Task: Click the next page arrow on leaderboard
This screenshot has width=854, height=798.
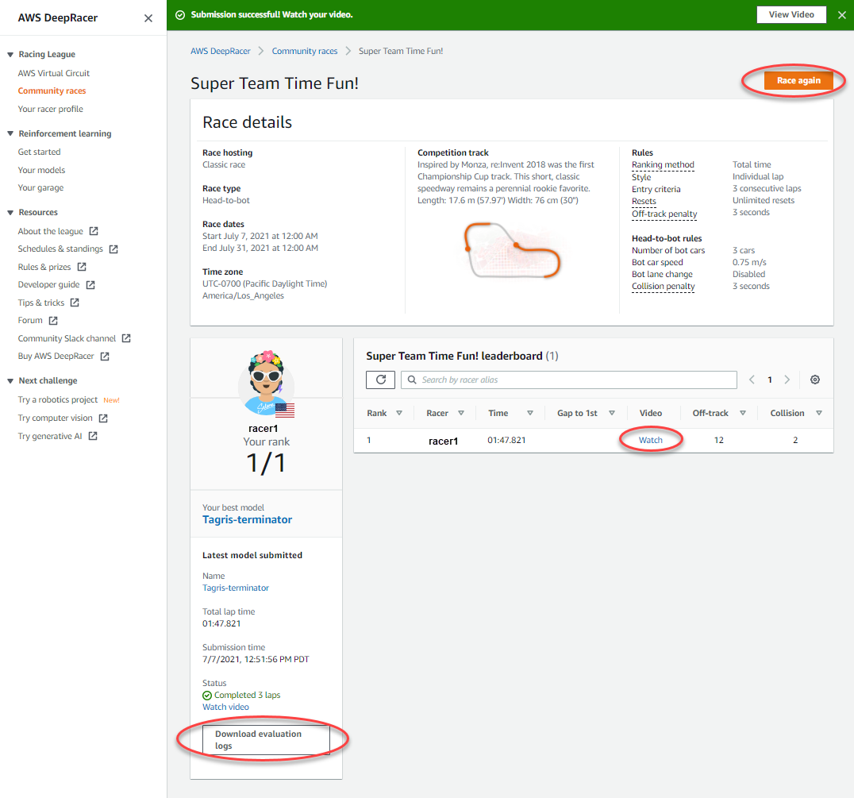Action: [x=787, y=380]
